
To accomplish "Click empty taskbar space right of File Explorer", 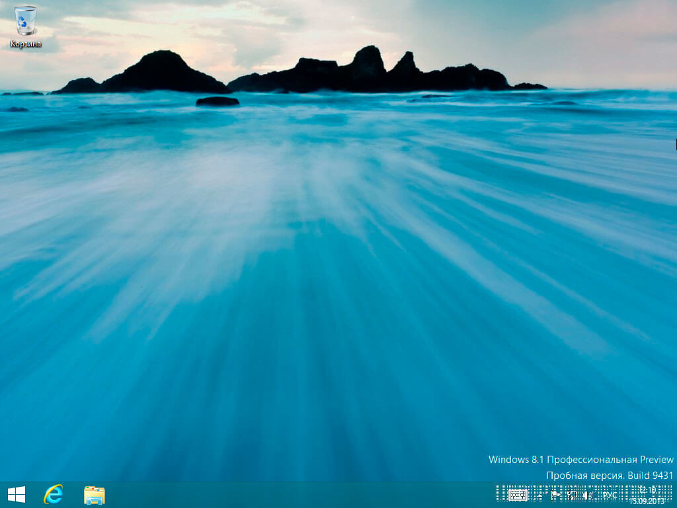I will tap(298, 495).
